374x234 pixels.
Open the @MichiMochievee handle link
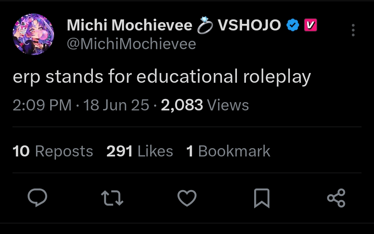tap(132, 44)
